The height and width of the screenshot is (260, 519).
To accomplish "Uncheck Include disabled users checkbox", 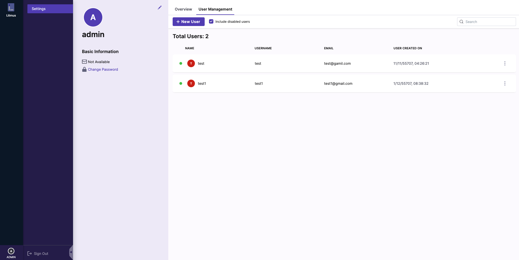I will [211, 21].
